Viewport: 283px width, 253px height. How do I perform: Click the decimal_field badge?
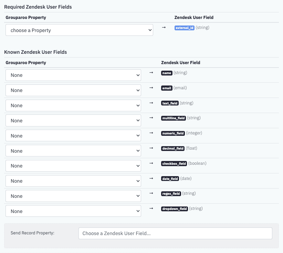click(173, 149)
